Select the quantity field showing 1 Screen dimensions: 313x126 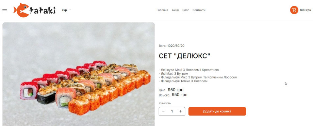172,111
